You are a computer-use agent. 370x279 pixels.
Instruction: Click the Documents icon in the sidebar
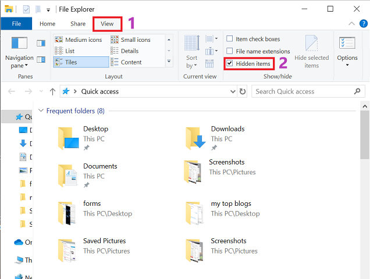pos(23,156)
